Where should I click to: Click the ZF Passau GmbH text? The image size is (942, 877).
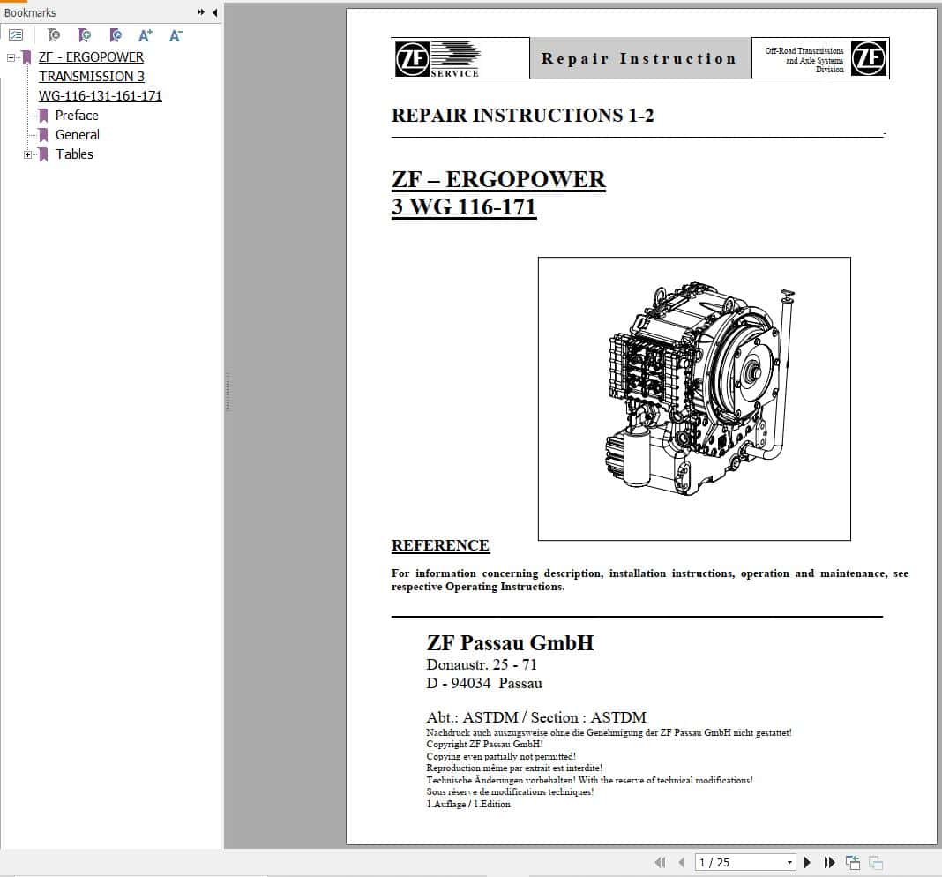point(510,643)
